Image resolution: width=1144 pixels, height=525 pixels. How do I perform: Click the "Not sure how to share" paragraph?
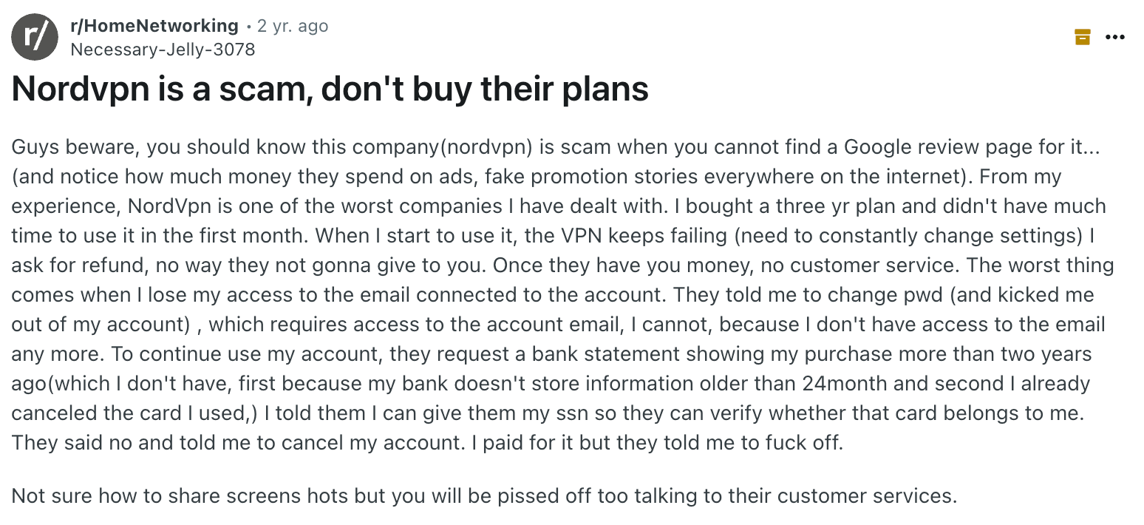pyautogui.click(x=484, y=495)
